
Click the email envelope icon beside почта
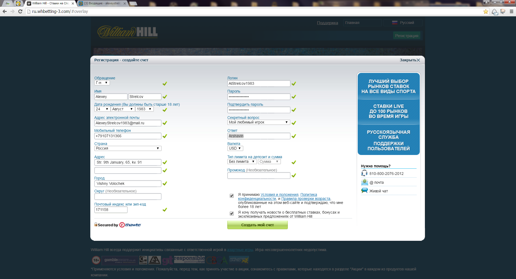(364, 182)
